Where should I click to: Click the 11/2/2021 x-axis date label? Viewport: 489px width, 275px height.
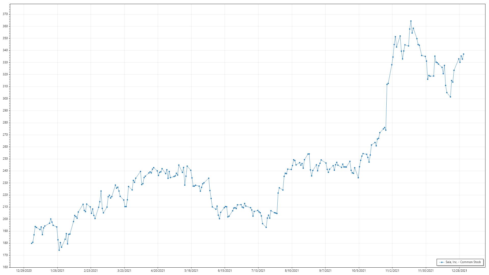(392, 271)
